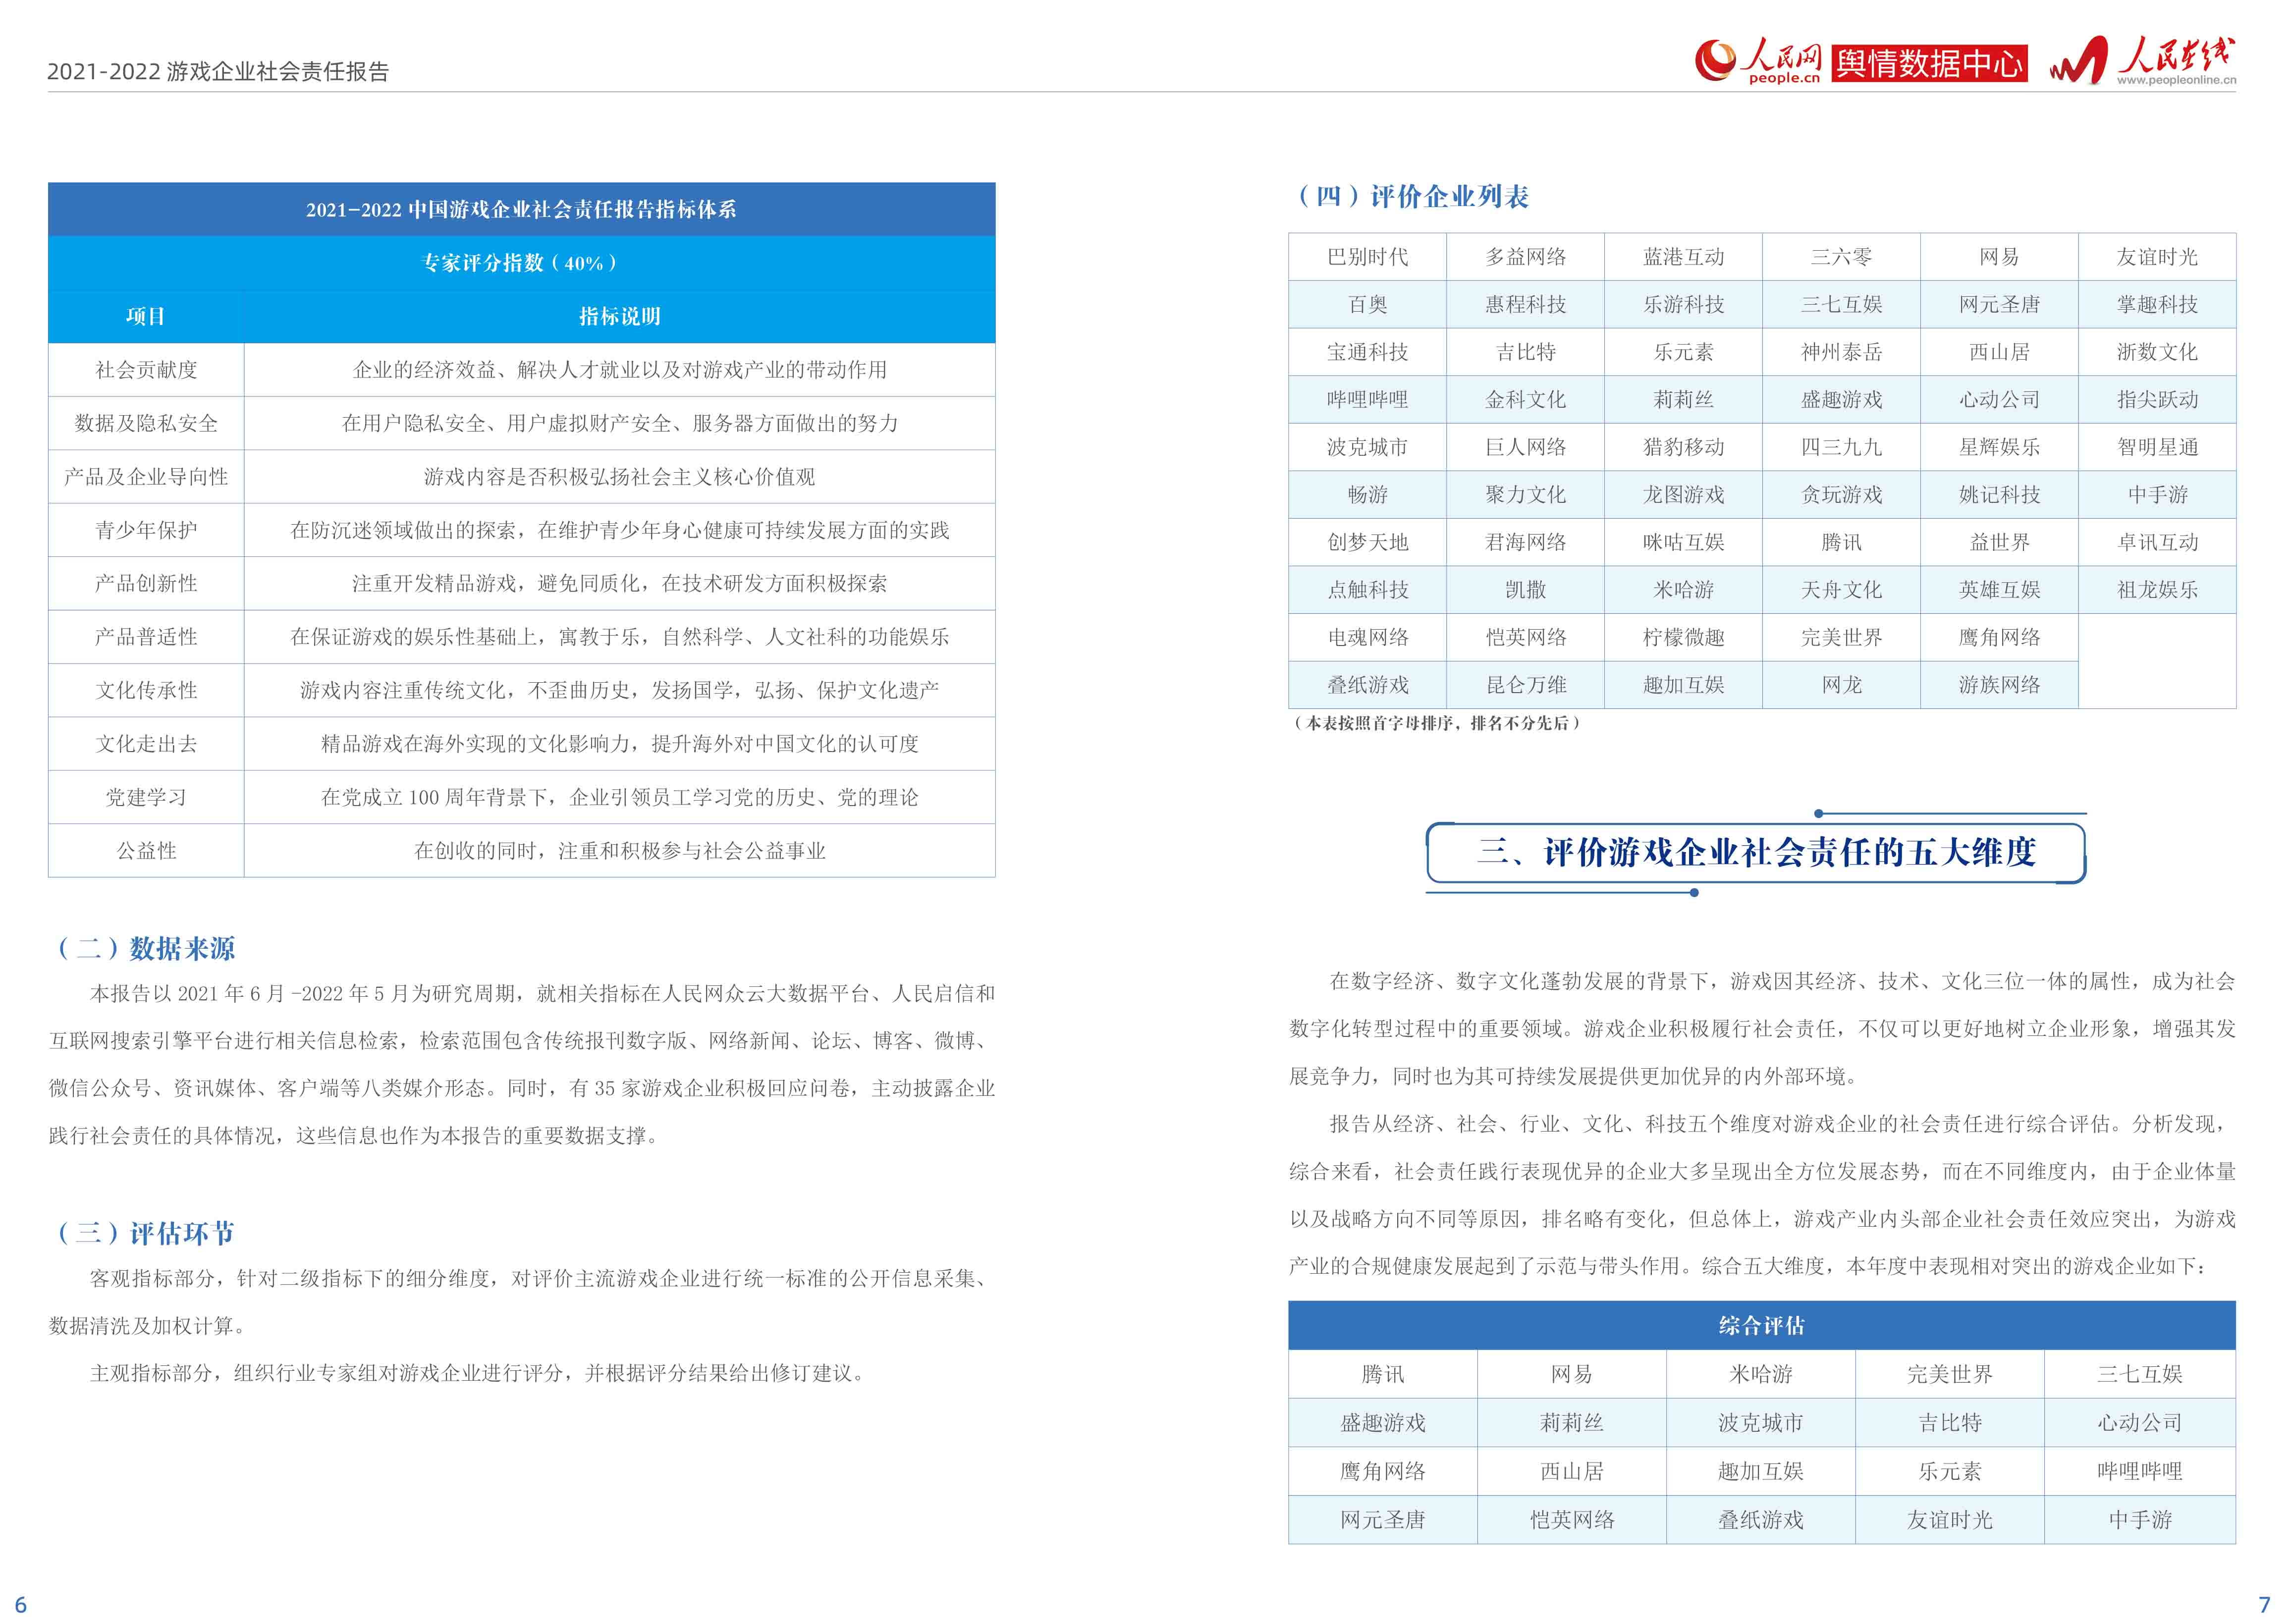Click the 专家评分指数（40%）header row
Viewport: 2292px width, 1624px height.
coord(521,263)
